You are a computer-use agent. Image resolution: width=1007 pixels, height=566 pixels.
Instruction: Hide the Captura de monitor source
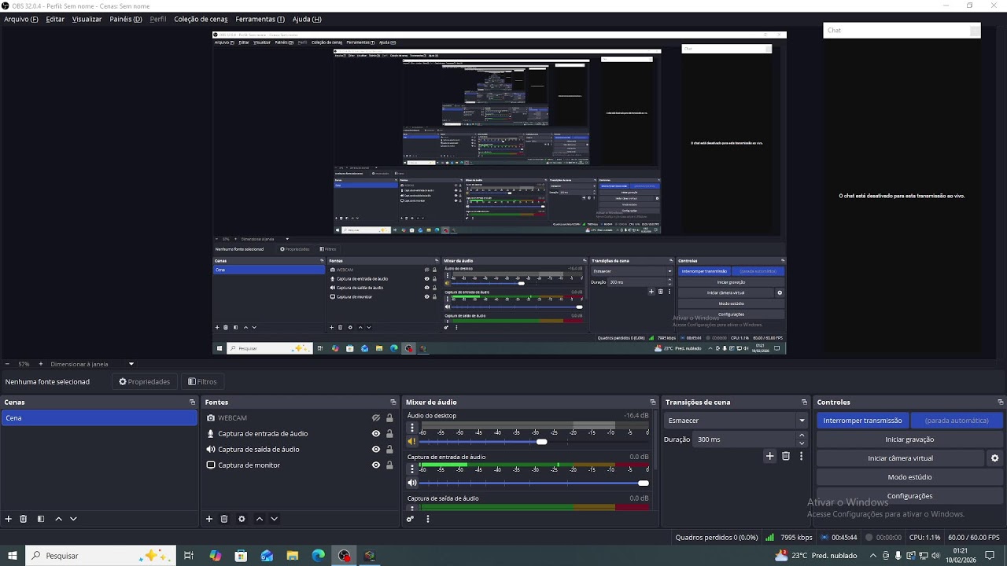[x=376, y=465]
